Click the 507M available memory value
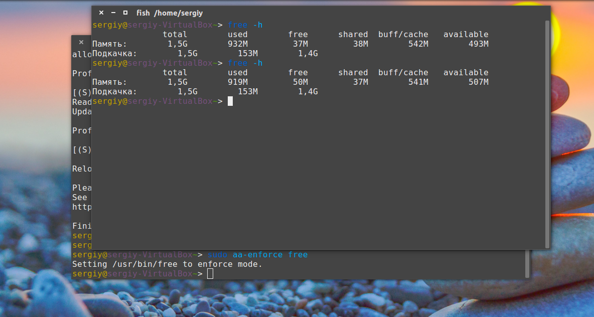Image resolution: width=594 pixels, height=317 pixels. point(479,82)
